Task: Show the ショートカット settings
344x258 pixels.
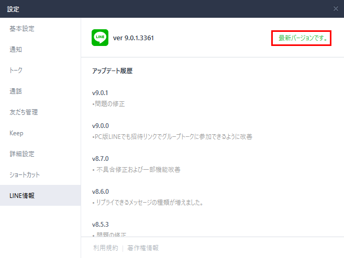Action: (x=25, y=175)
